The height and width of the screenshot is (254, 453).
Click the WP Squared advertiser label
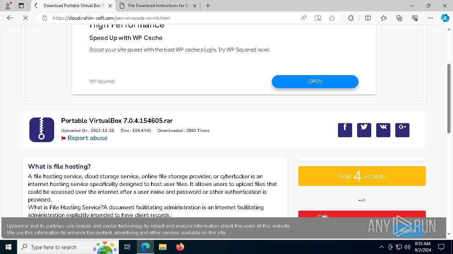tap(102, 81)
